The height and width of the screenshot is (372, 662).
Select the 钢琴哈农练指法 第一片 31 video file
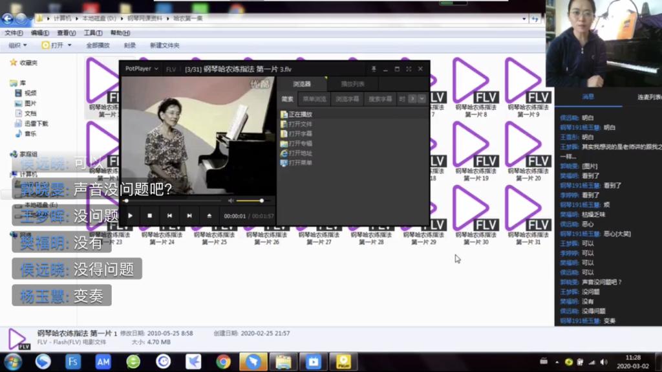pos(528,215)
